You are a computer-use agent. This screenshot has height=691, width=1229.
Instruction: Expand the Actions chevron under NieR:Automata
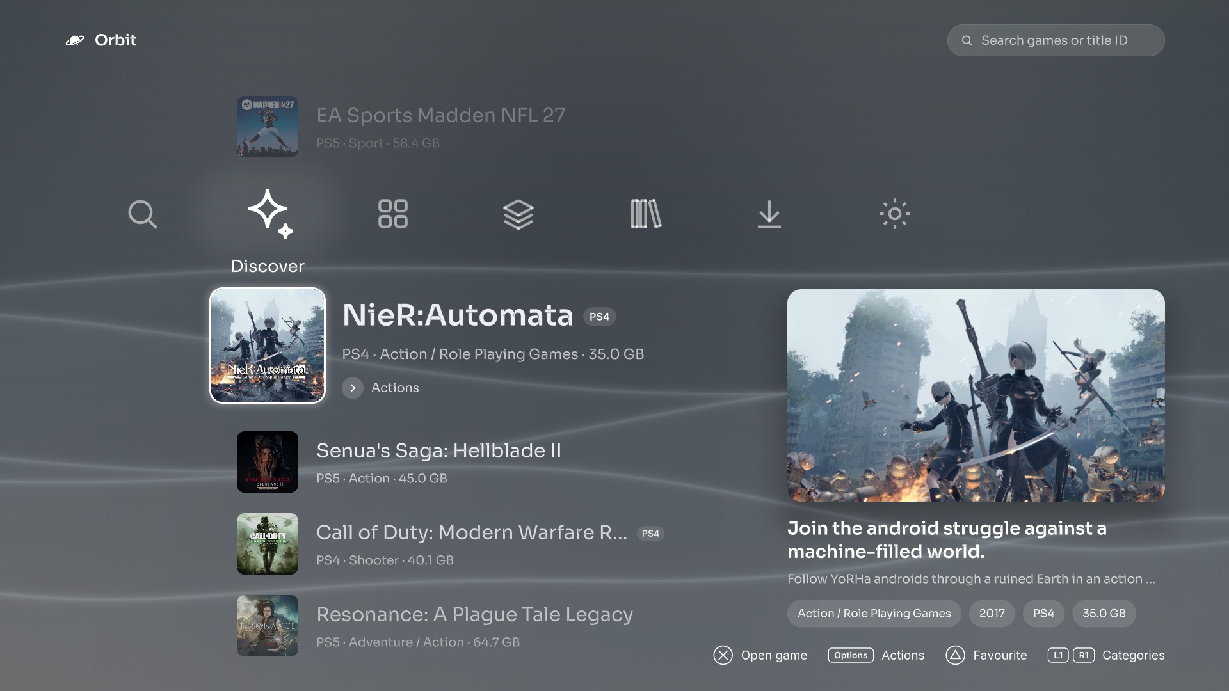point(353,388)
